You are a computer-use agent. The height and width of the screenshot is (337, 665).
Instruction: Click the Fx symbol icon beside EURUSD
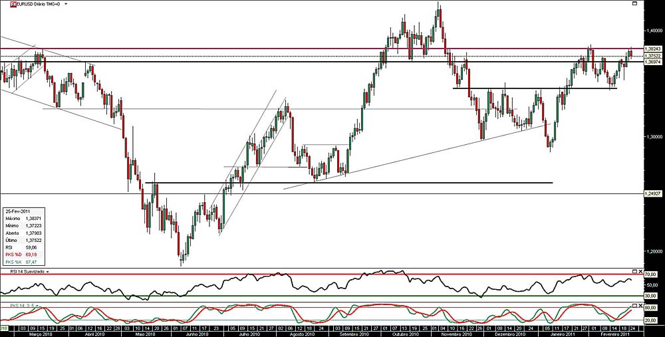(x=13, y=3)
